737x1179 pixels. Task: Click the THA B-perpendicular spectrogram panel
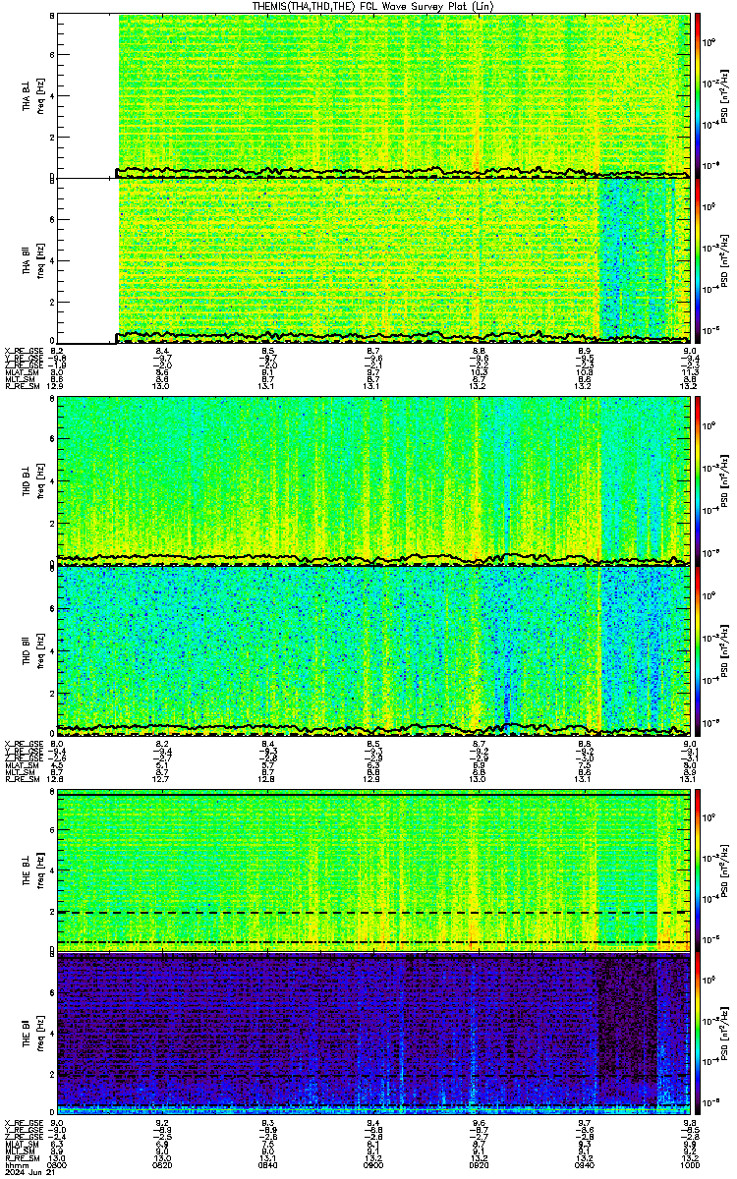point(373,96)
